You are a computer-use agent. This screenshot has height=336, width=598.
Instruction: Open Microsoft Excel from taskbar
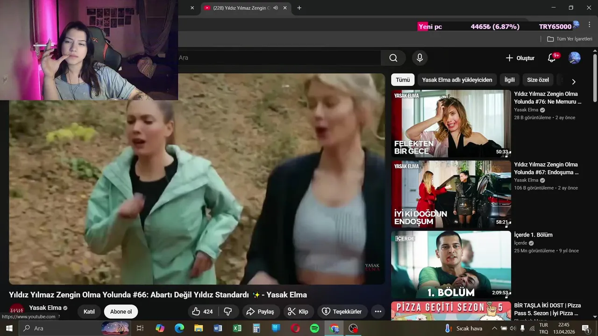237,329
